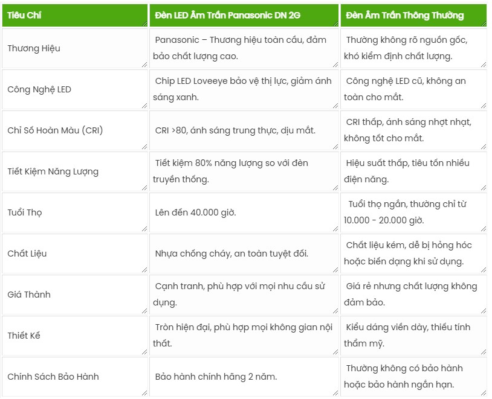This screenshot has height=399, width=492.
Task: Click resize handle of the Tiêu Chí header
Action: coord(144,23)
